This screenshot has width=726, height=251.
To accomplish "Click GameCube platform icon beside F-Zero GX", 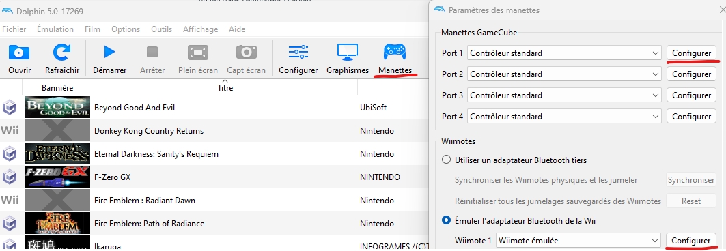I will [10, 177].
